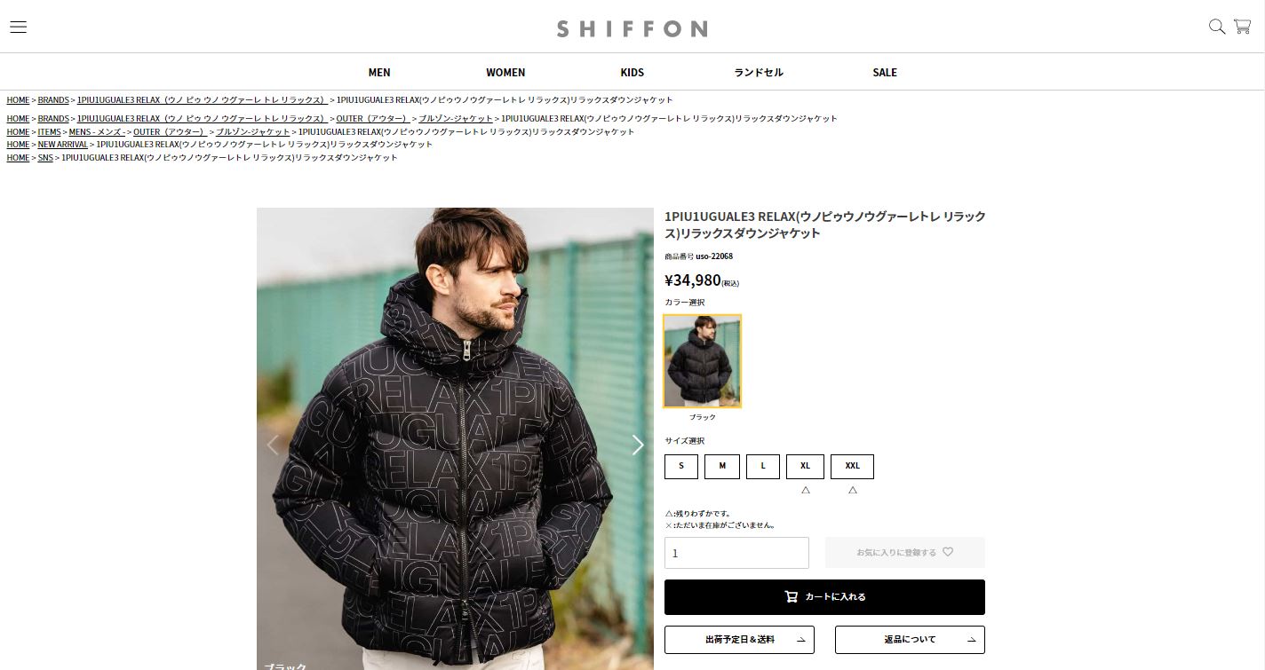Open NEW ARRIVAL breadcrumb link
The width and height of the screenshot is (1265, 670).
63,144
